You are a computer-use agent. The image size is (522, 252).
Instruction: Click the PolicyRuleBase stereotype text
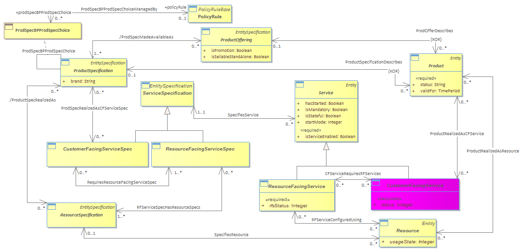click(214, 9)
